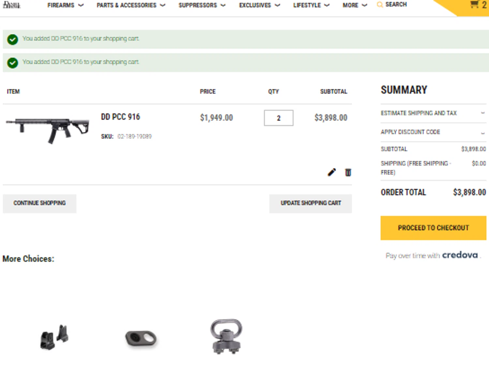Image resolution: width=489 pixels, height=372 pixels.
Task: Remove item with the trash icon
Action: (348, 172)
